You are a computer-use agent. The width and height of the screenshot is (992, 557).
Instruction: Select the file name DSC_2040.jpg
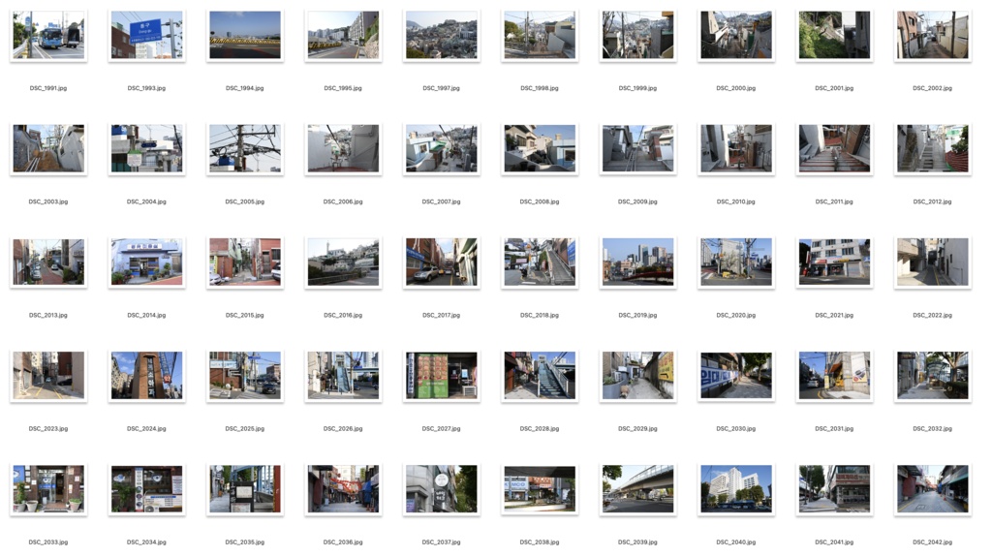(736, 542)
